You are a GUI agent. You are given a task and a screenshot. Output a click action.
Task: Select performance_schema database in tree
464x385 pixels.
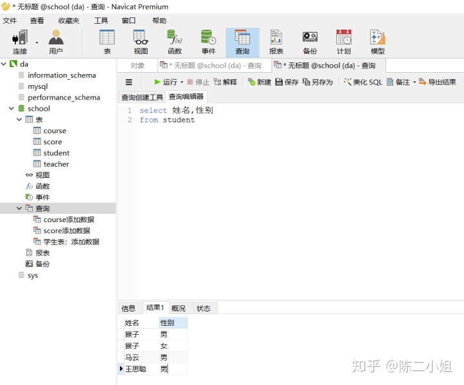(x=64, y=97)
